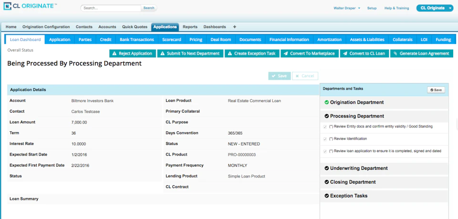Toggle Review loan application completed signed checkbox
Image resolution: width=458 pixels, height=219 pixels.
pyautogui.click(x=325, y=152)
